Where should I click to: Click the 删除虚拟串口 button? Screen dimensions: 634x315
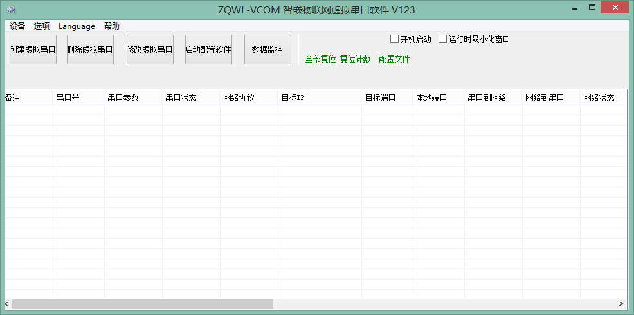coord(90,49)
